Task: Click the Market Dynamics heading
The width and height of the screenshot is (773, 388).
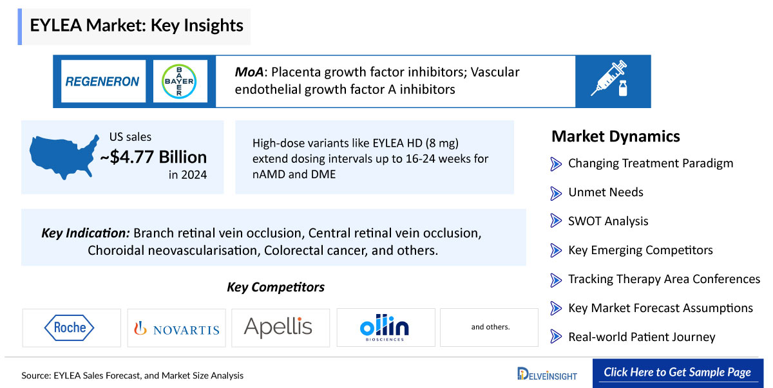Action: coord(615,136)
